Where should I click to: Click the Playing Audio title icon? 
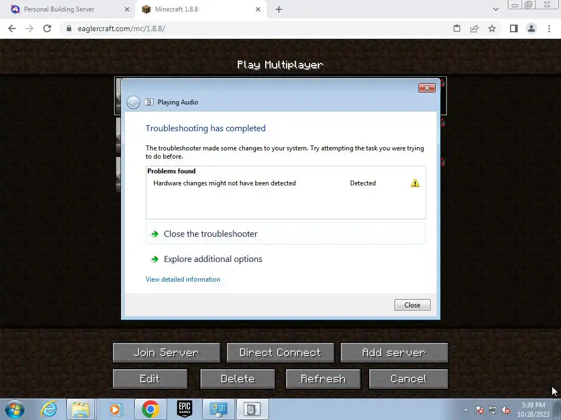(x=149, y=102)
